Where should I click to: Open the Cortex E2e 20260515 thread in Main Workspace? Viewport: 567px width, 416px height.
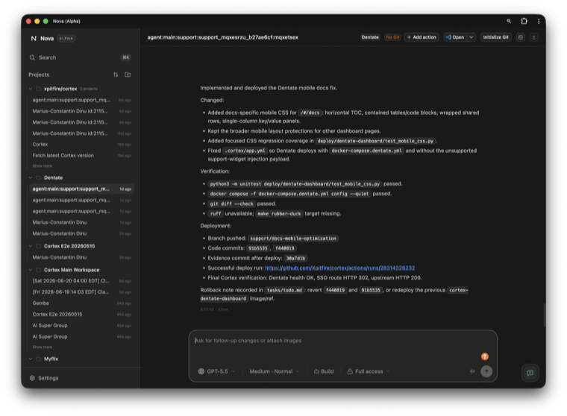pyautogui.click(x=82, y=314)
